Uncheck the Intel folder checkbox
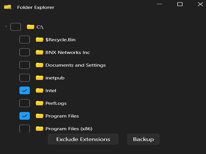Screen dimensions: 206x154 tap(25, 91)
